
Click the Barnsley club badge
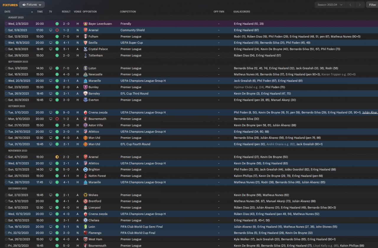[85, 94]
